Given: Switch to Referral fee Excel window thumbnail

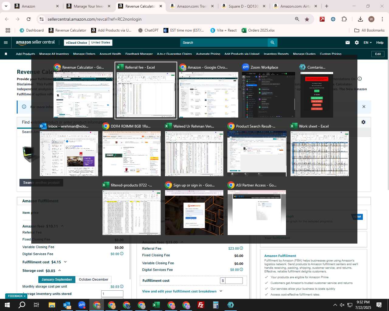Looking at the screenshot, I should click(x=146, y=91).
